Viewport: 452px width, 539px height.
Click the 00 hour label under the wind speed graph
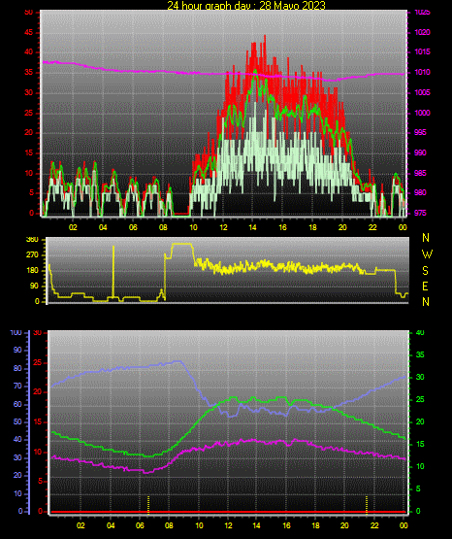coord(403,227)
